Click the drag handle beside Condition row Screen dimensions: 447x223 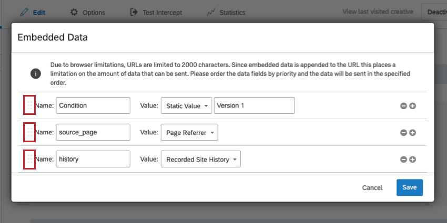point(29,105)
